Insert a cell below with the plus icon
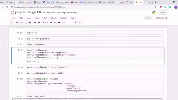178x100 pixels. (x=17, y=22)
